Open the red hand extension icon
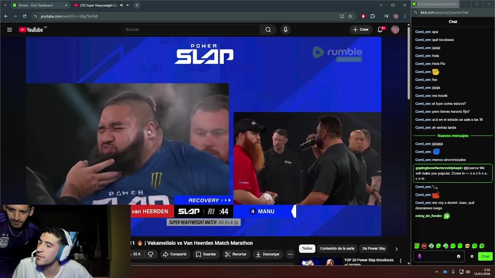 (x=363, y=16)
